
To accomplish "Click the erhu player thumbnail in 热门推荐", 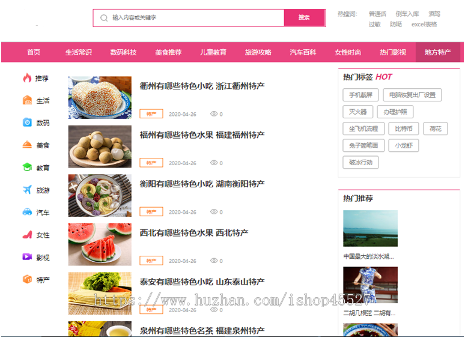I will click(371, 285).
